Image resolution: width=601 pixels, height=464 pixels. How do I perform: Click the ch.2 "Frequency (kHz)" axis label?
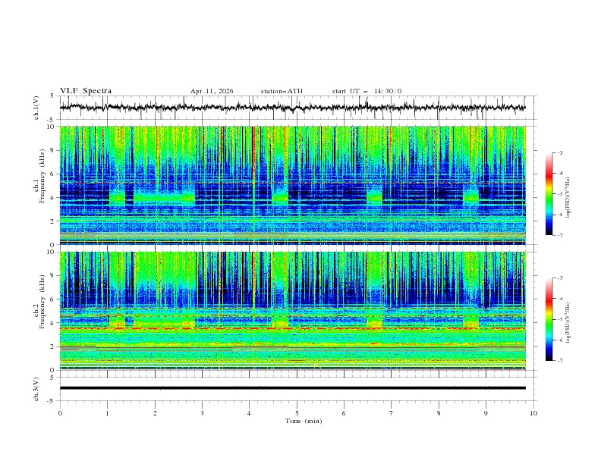[42, 301]
